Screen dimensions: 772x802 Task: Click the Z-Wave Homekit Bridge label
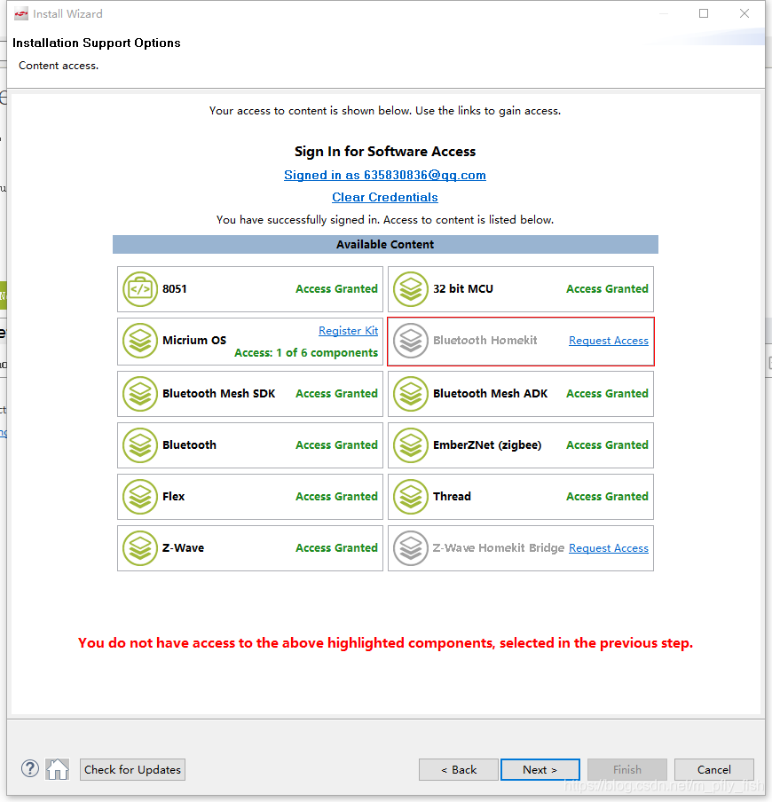click(x=499, y=548)
